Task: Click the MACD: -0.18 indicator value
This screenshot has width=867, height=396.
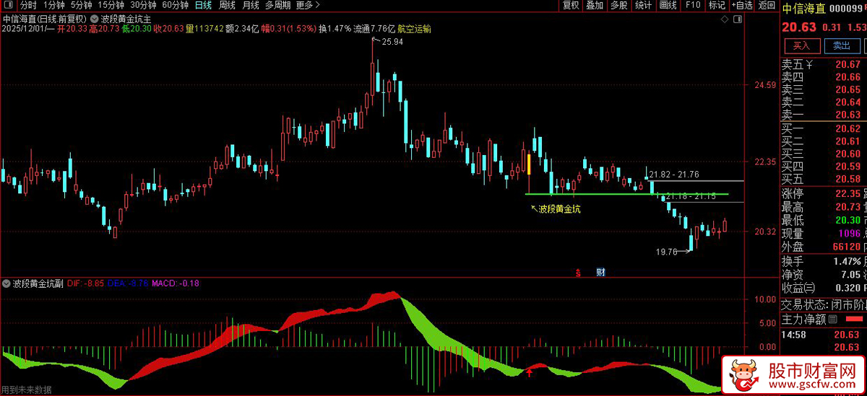Action: point(176,283)
